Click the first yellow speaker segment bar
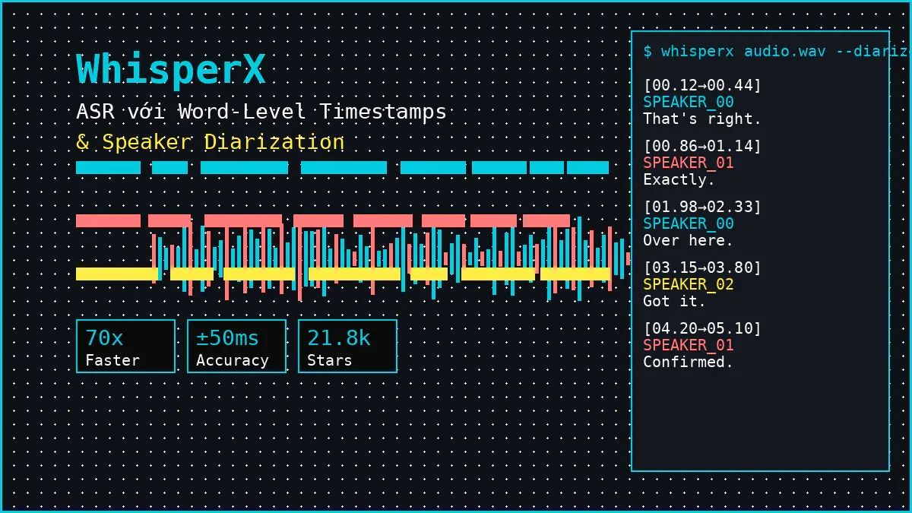 [118, 274]
